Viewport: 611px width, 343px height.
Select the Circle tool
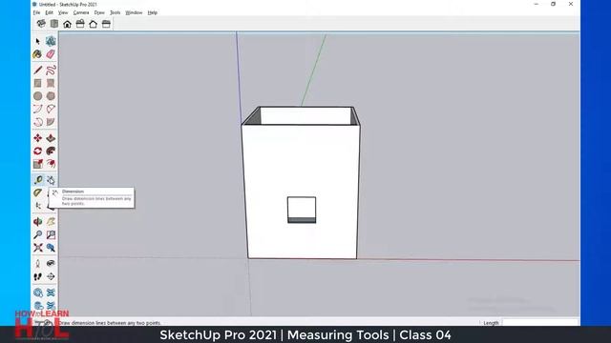point(38,95)
